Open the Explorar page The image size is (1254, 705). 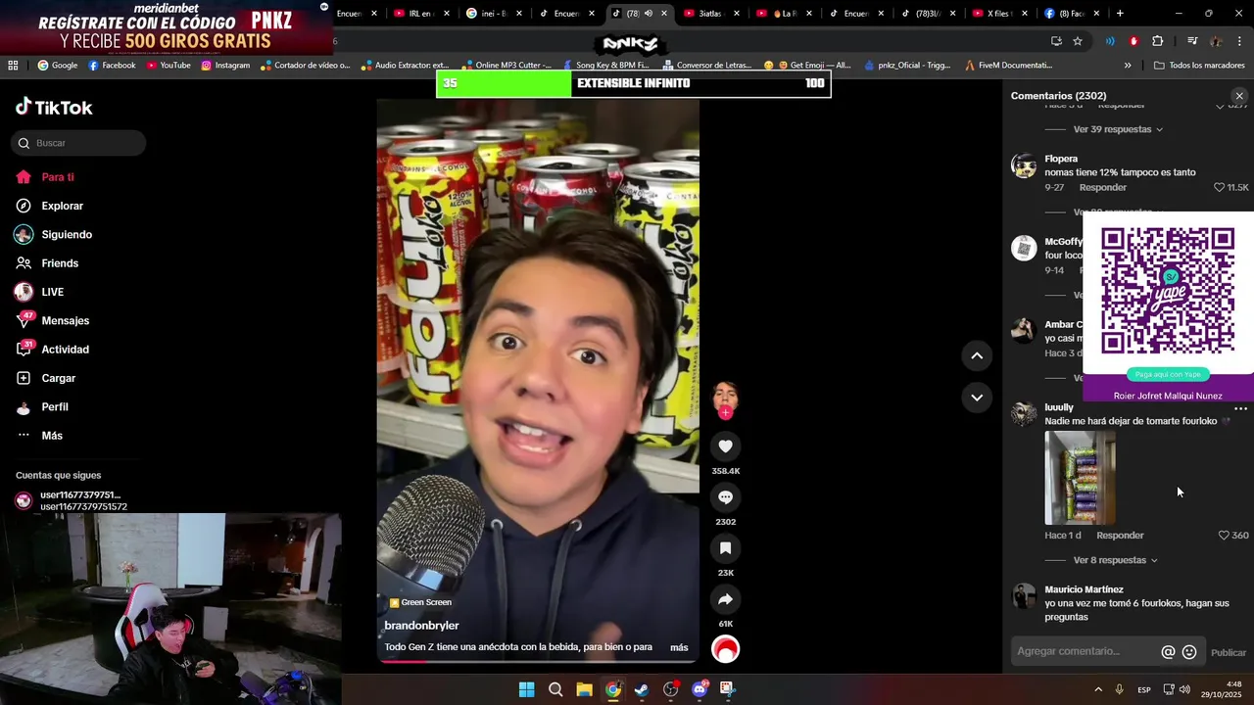tap(49, 206)
